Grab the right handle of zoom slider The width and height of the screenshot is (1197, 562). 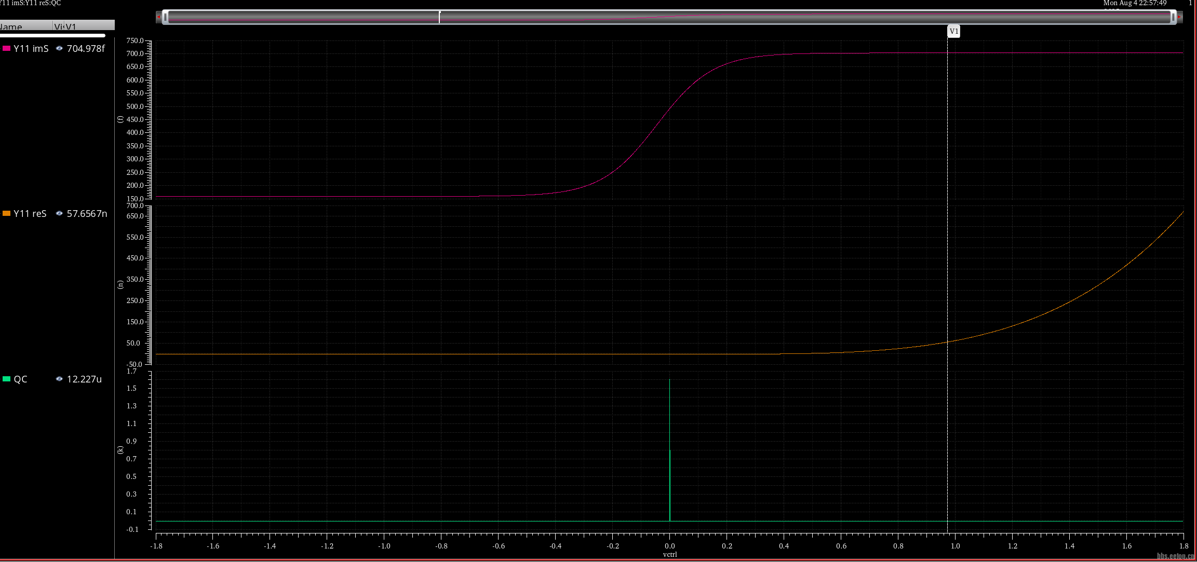1173,17
